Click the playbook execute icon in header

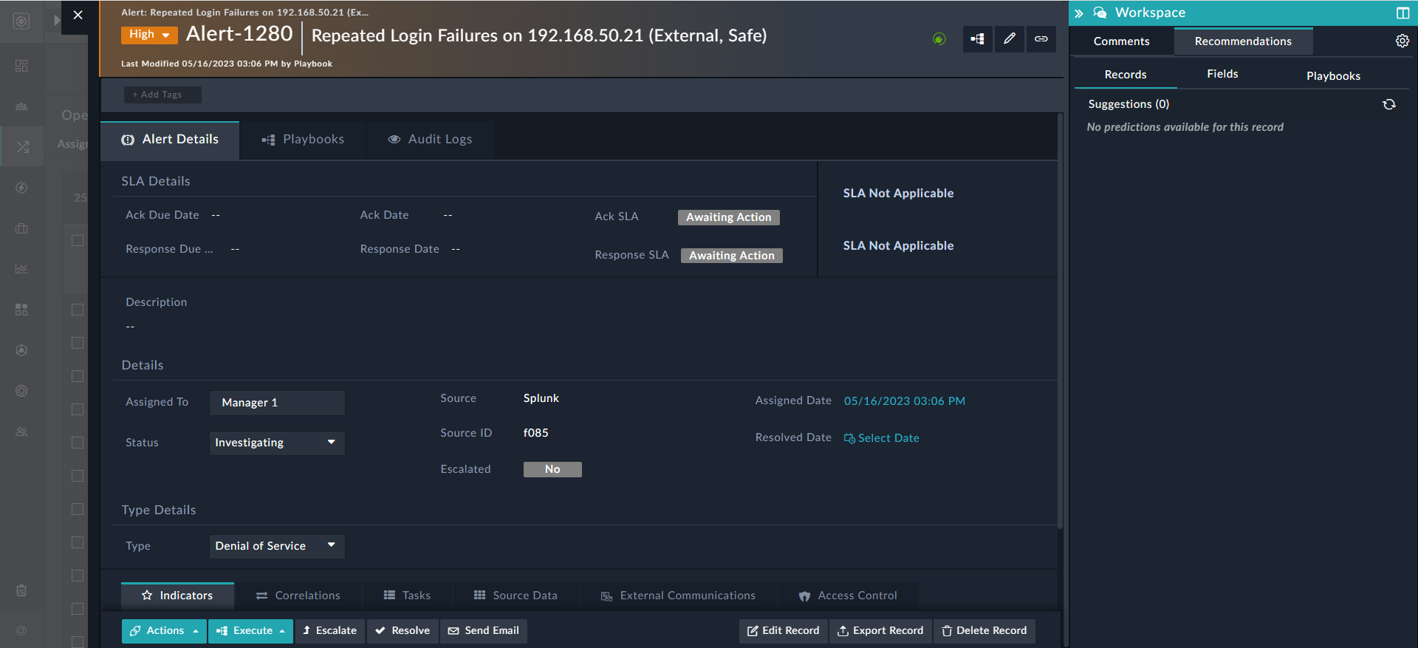click(977, 39)
